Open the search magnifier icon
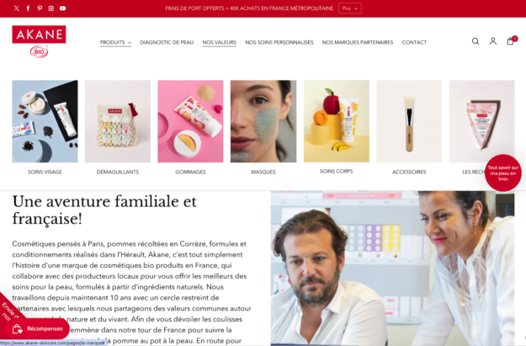 tap(476, 41)
